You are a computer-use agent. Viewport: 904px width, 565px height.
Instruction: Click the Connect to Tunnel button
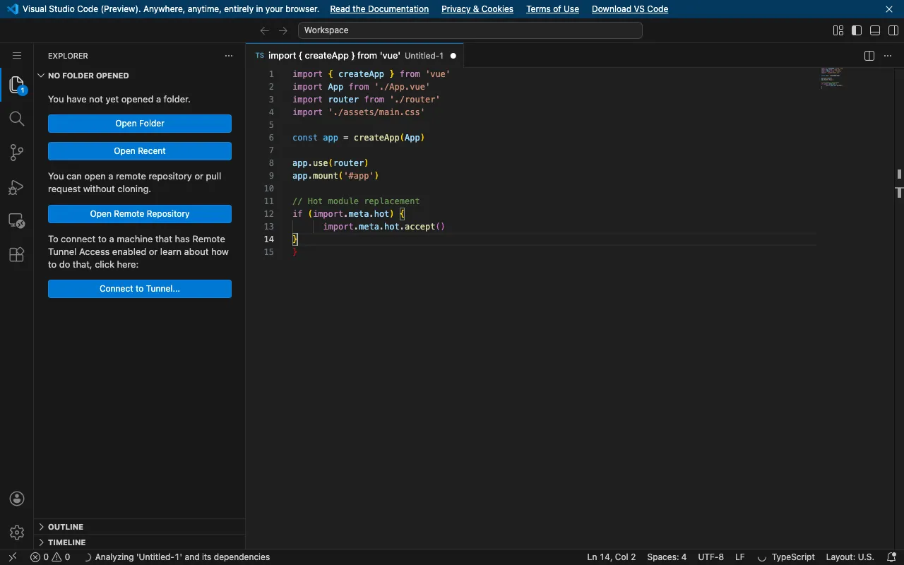(140, 289)
